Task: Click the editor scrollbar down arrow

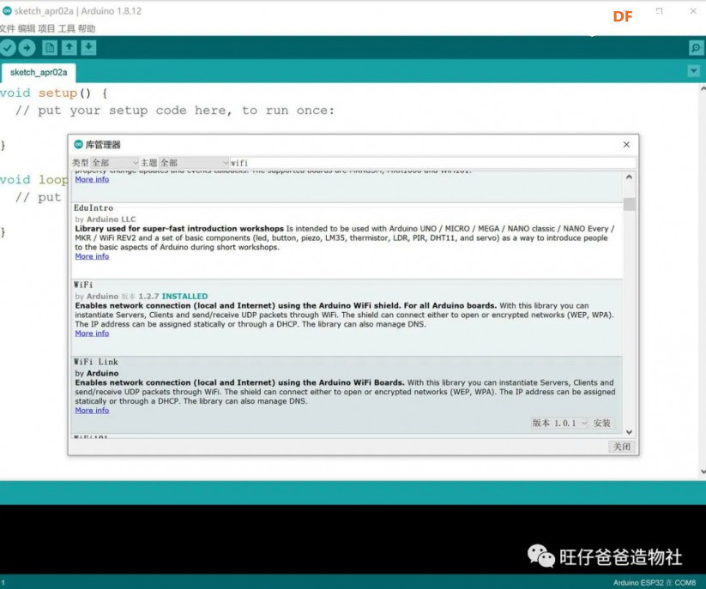Action: click(703, 472)
